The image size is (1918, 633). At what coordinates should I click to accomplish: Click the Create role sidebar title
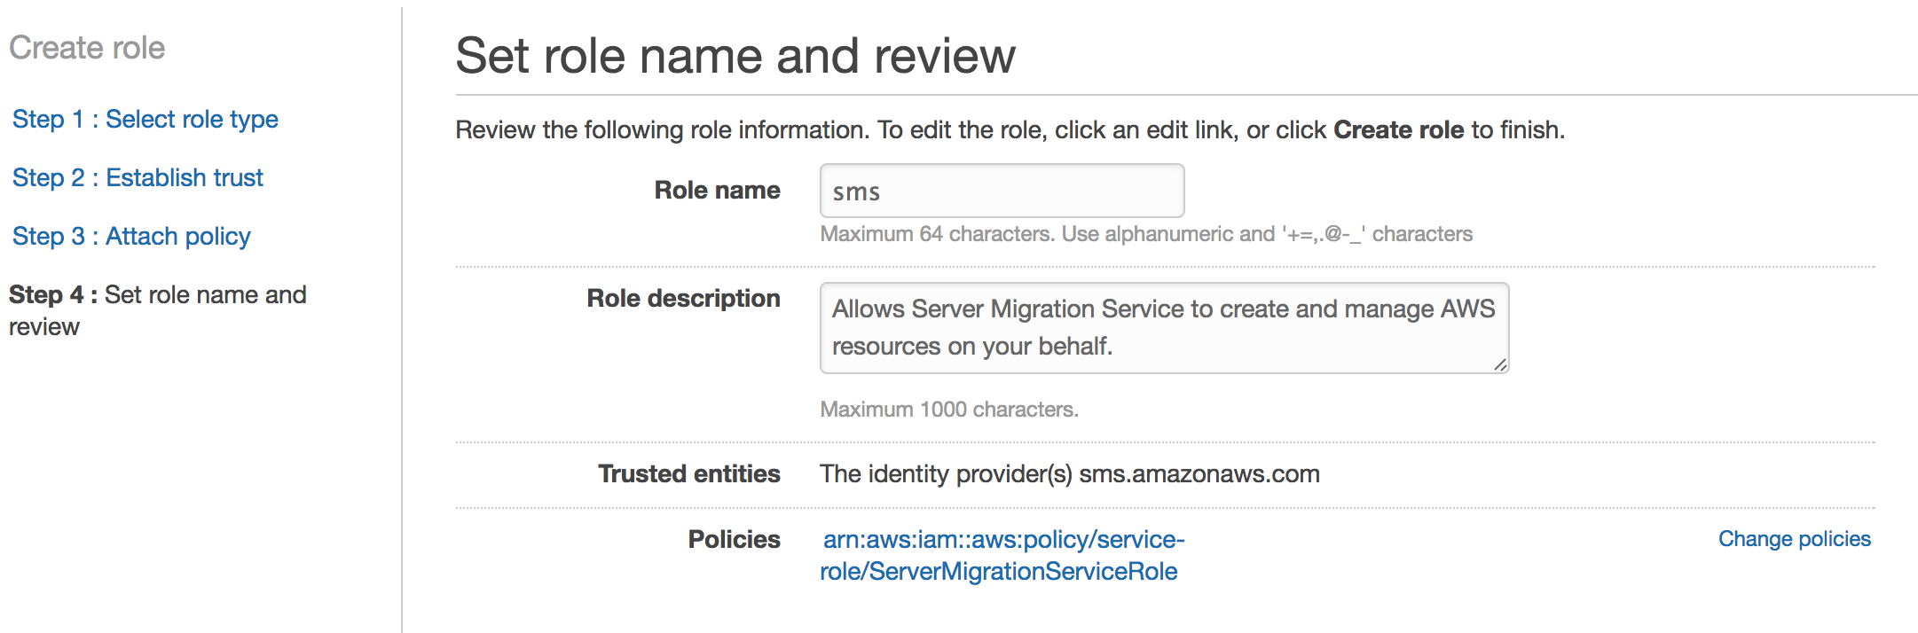[87, 48]
